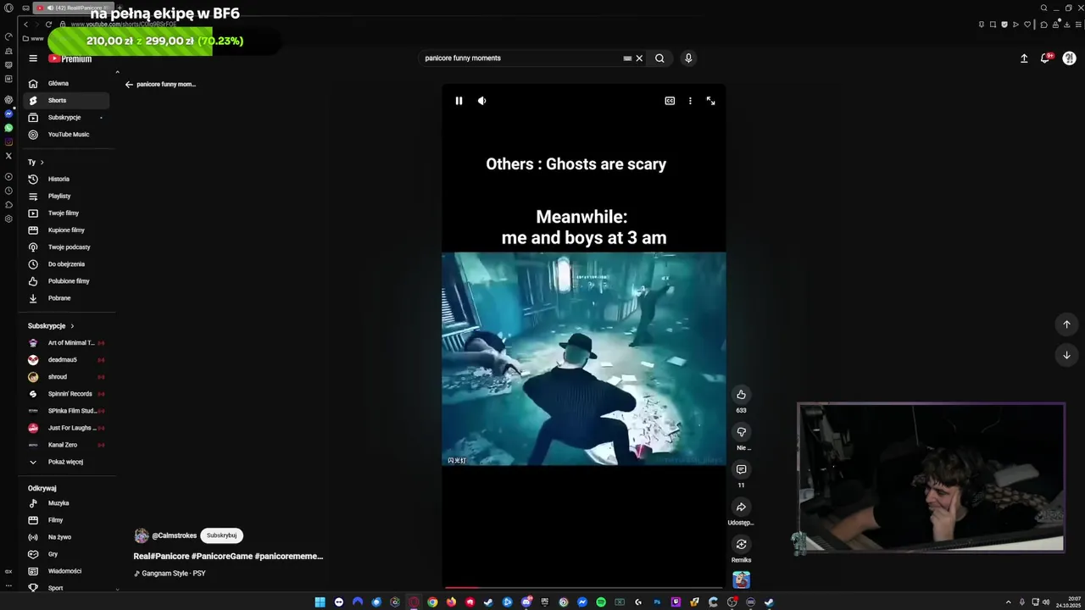Go to the previous Short with the up arrow

[1066, 324]
